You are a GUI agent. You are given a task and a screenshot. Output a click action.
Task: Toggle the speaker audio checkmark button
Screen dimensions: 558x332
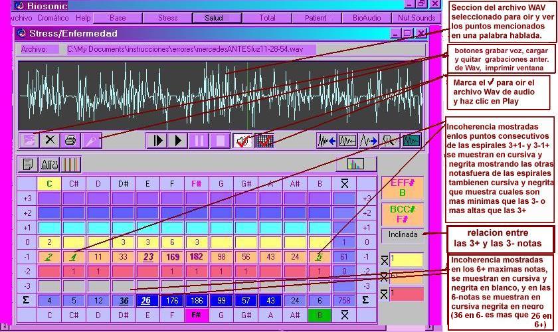(x=242, y=140)
